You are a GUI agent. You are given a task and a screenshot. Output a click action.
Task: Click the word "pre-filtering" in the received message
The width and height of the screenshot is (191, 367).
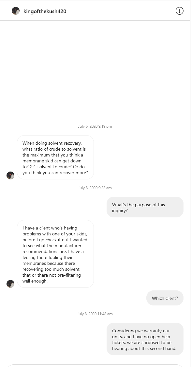tap(68, 275)
